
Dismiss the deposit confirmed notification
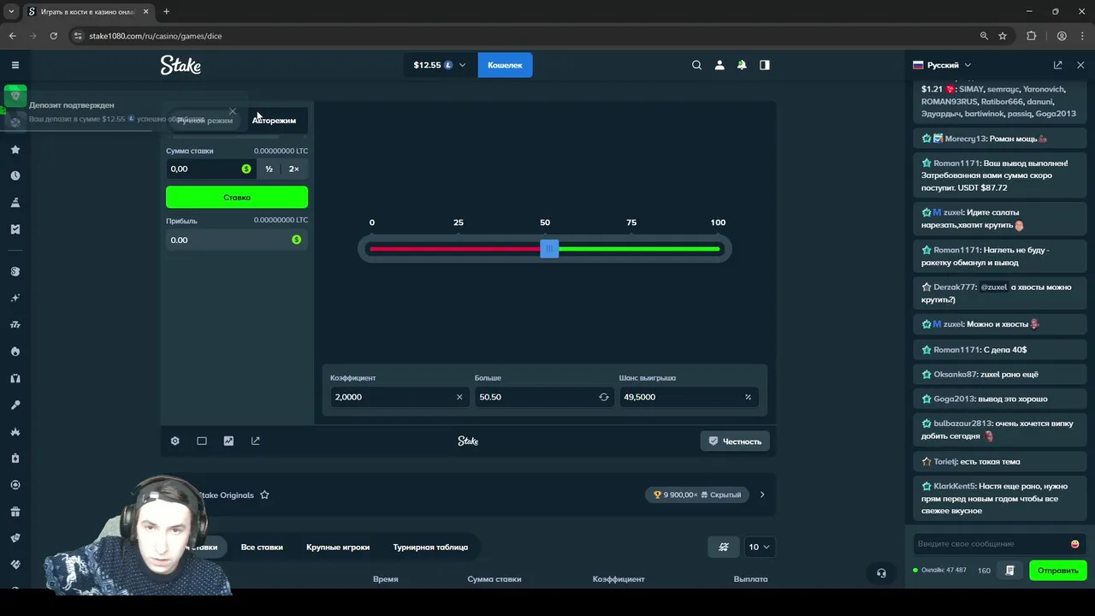pos(233,111)
